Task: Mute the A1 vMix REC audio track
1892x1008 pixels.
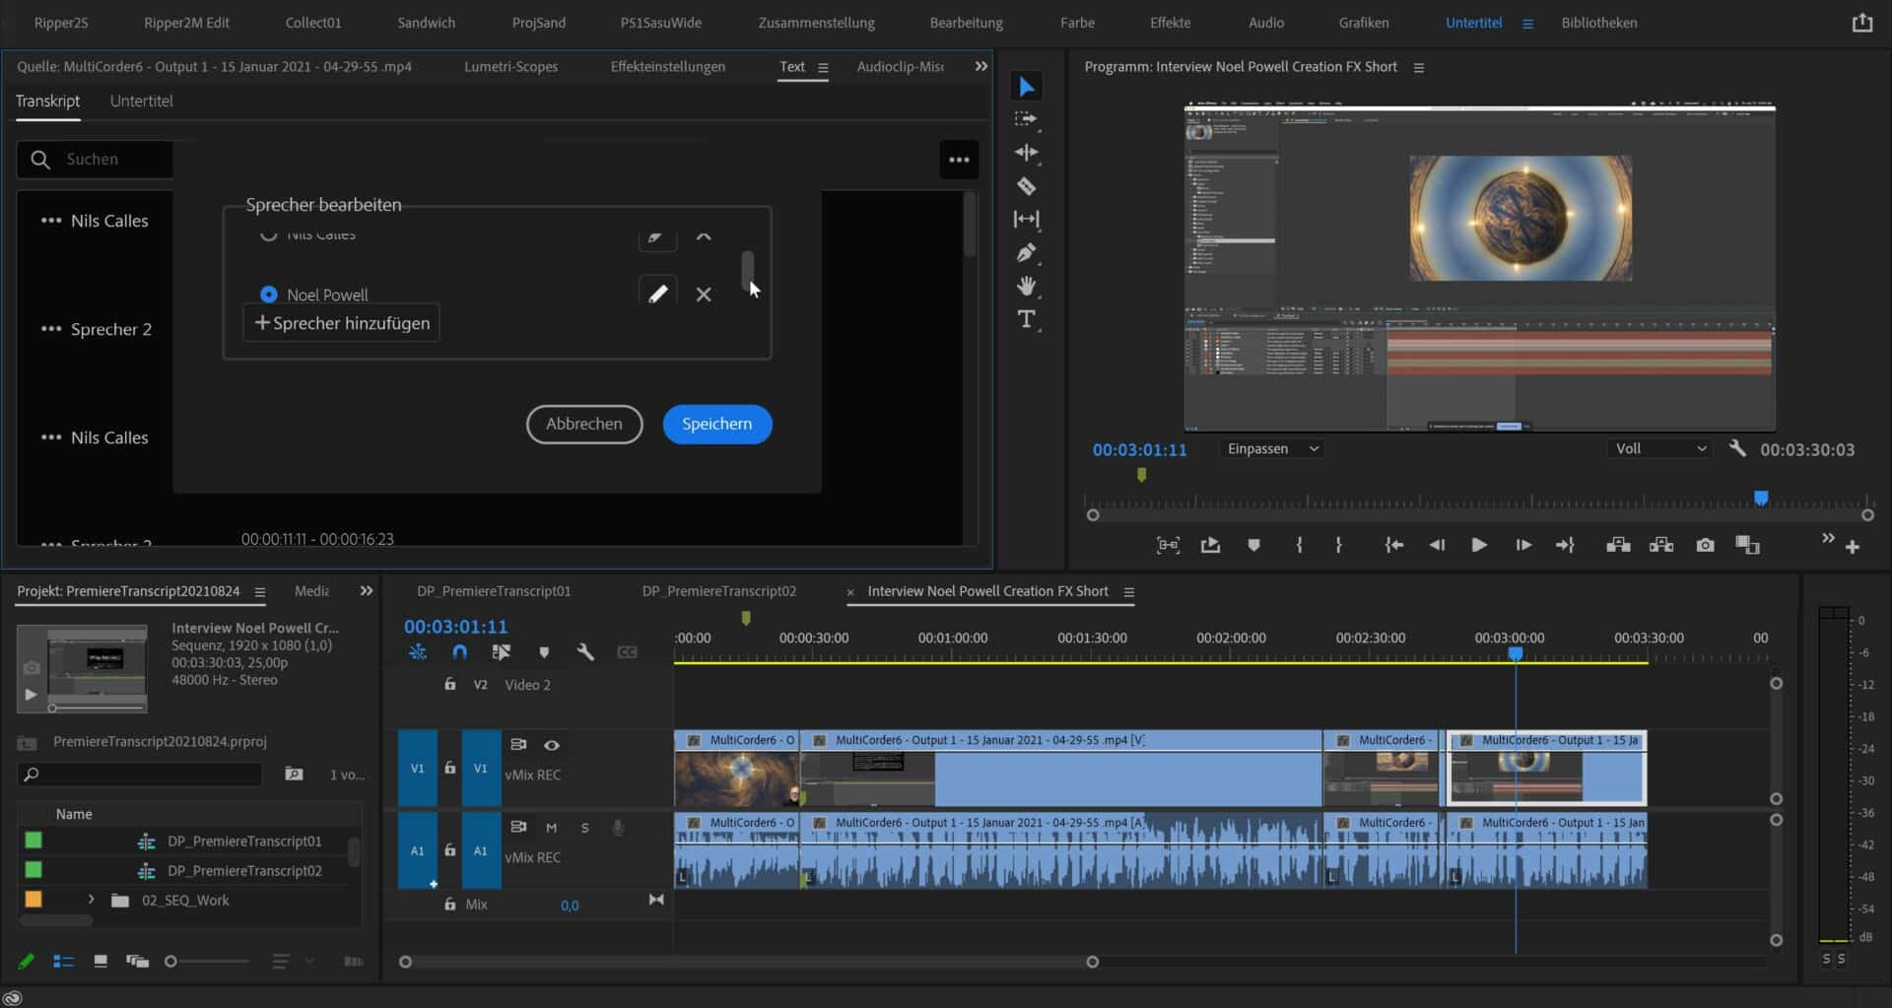Action: coord(552,828)
